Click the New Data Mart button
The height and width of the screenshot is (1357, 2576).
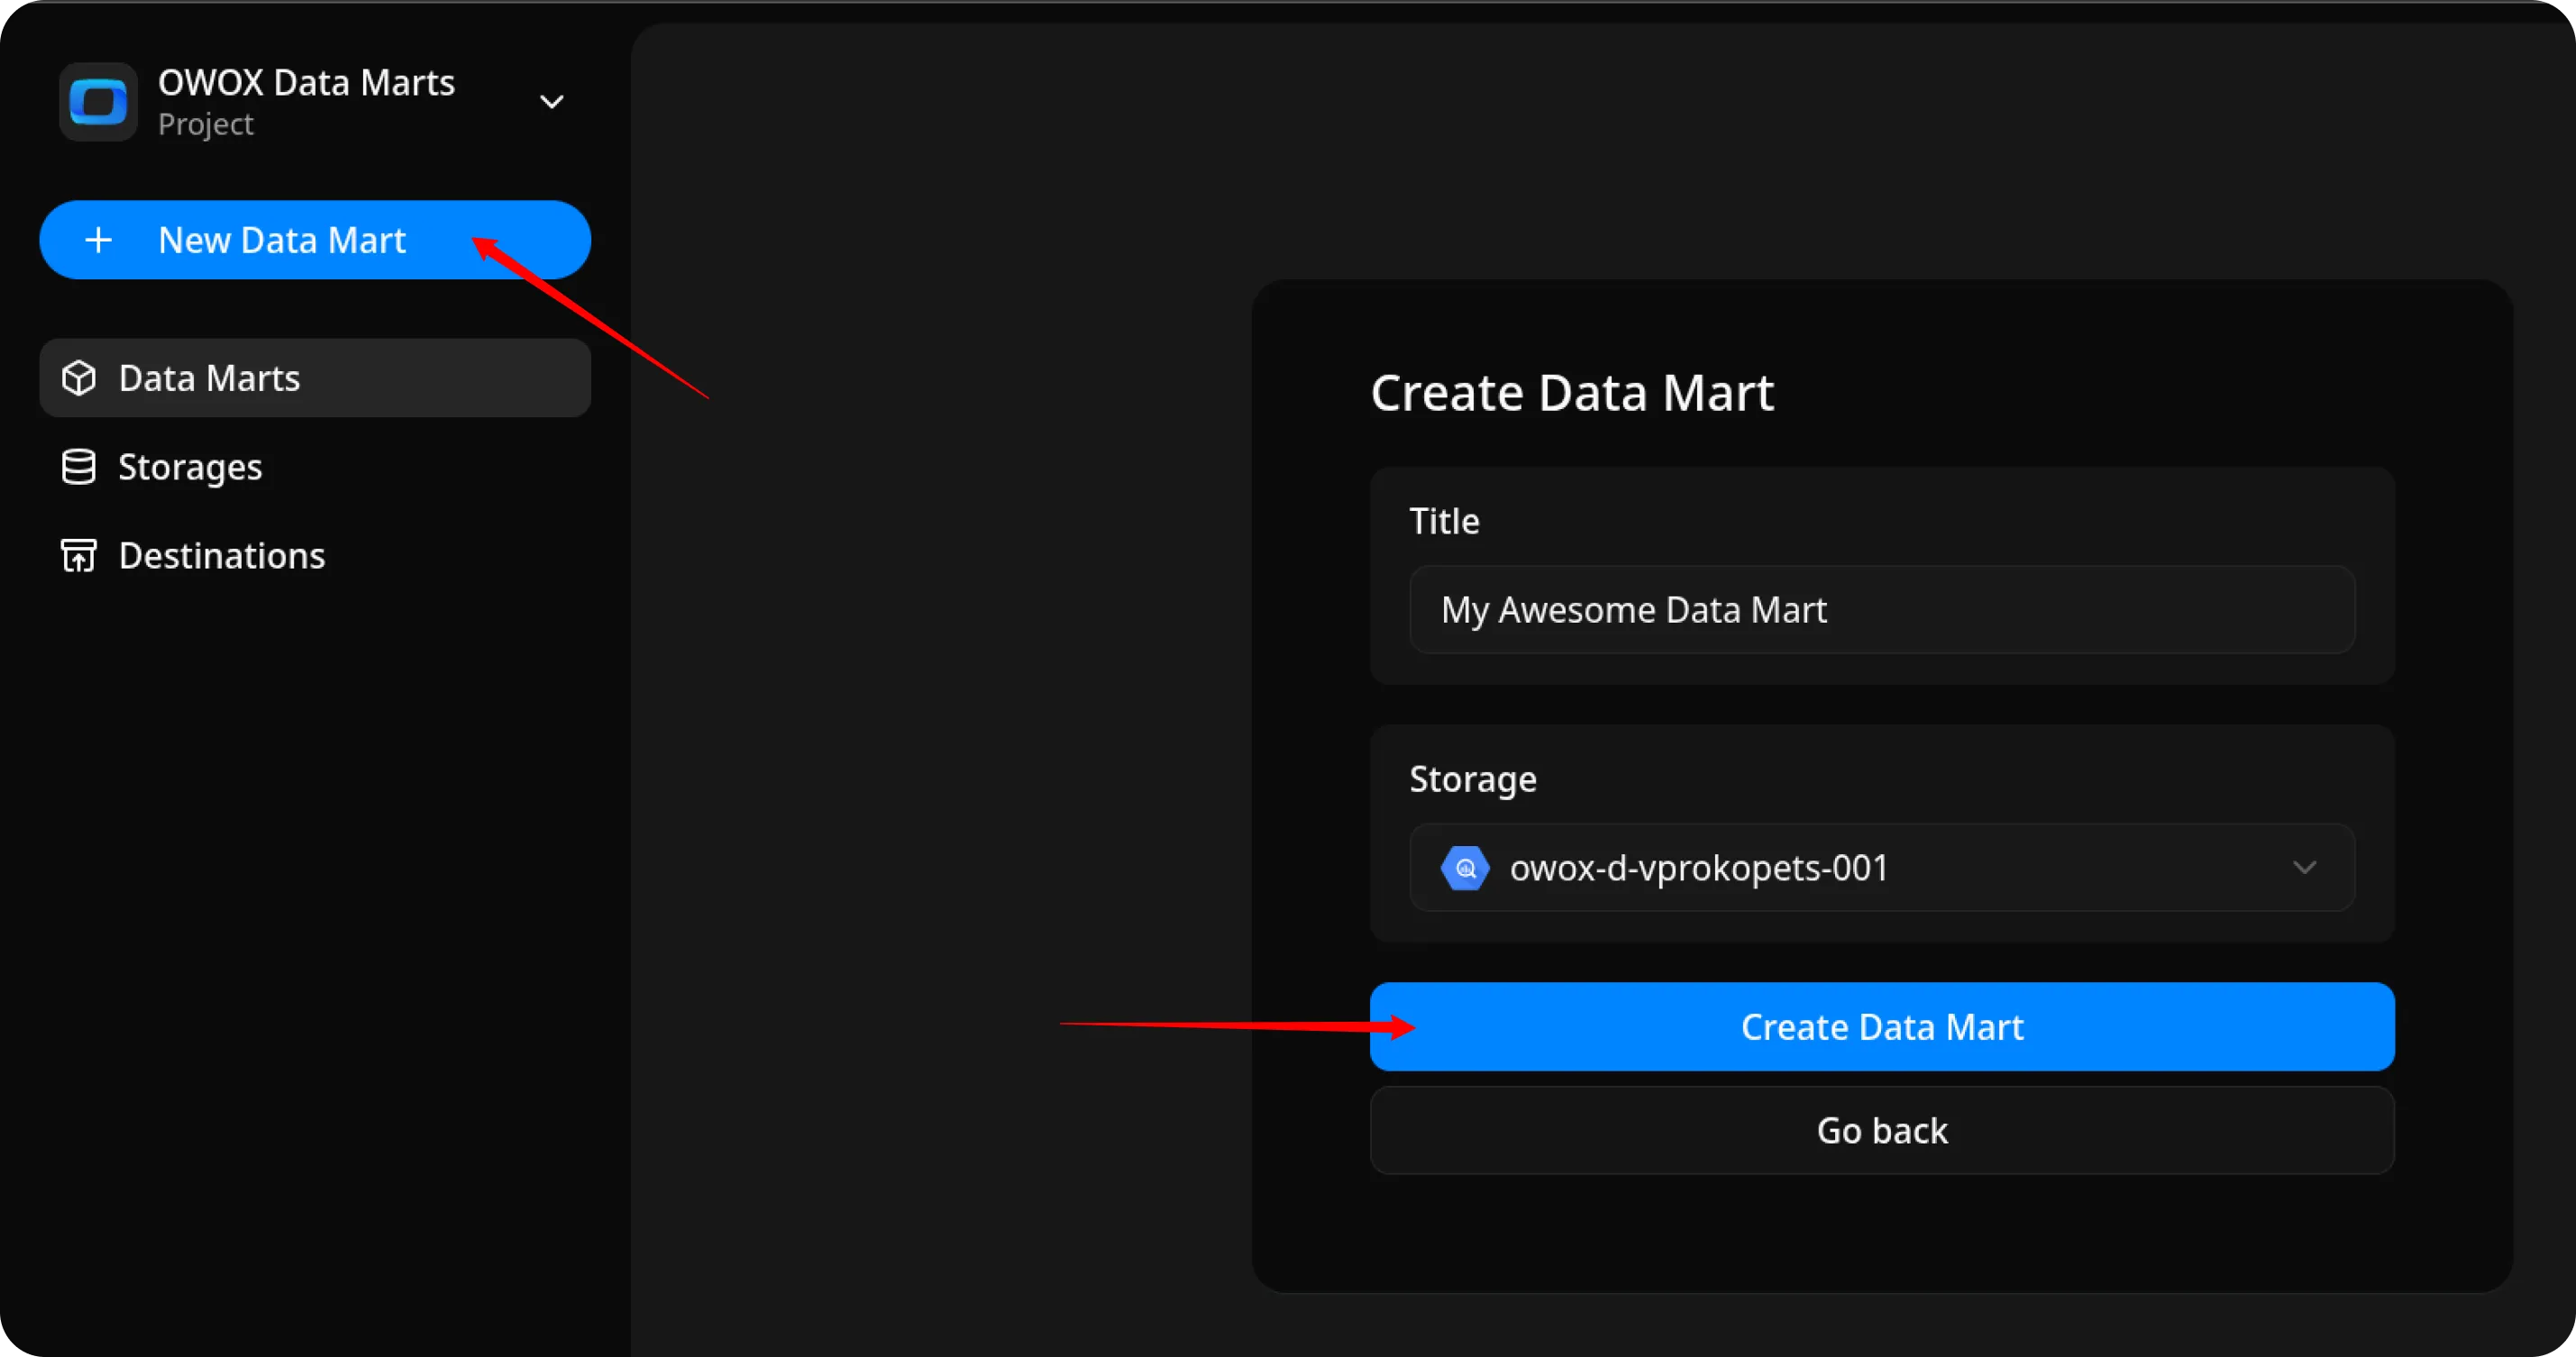pos(281,240)
